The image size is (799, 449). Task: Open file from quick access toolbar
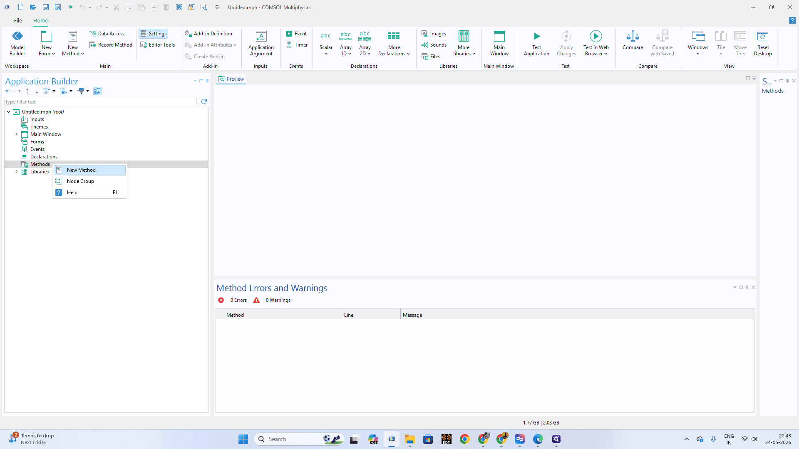33,7
